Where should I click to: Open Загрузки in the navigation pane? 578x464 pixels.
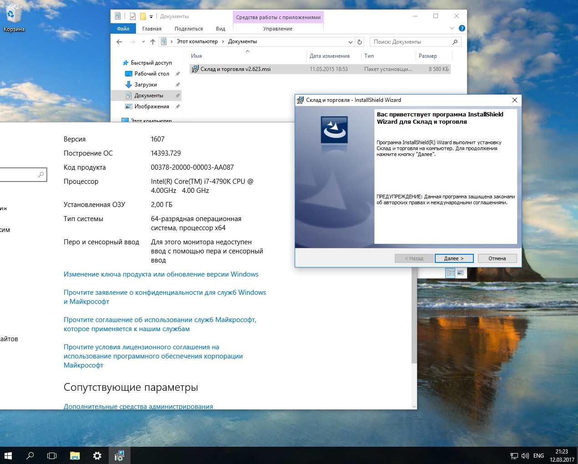[x=146, y=85]
